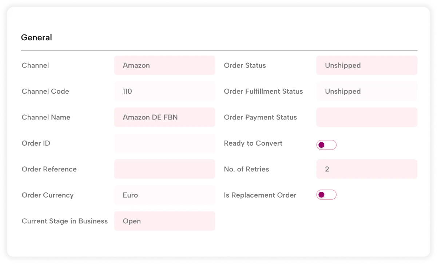Click the Channel Name field Amazon DE FBN
Viewport: 437px width, 264px height.
pos(164,117)
